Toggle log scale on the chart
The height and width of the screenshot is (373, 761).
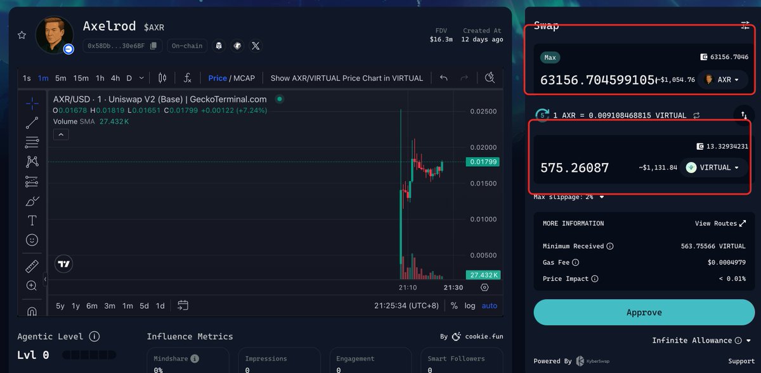click(470, 306)
